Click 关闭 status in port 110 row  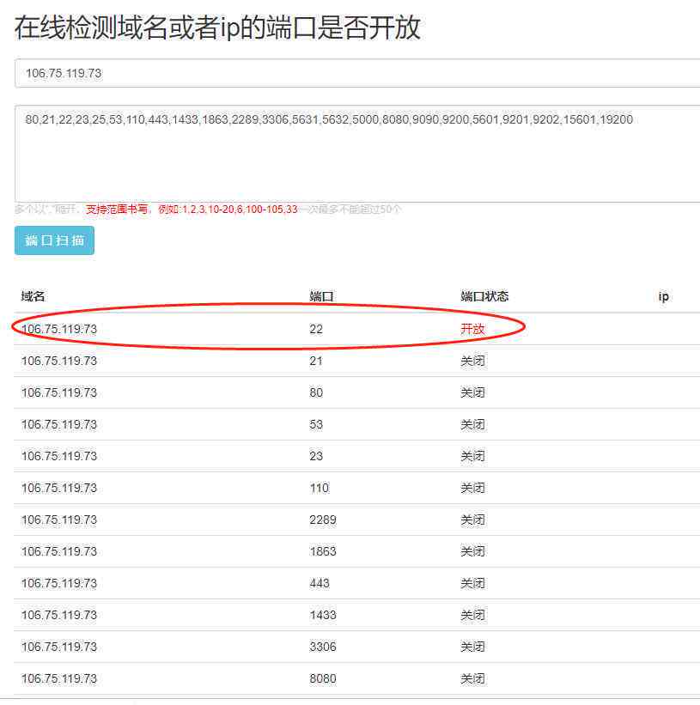[x=472, y=488]
